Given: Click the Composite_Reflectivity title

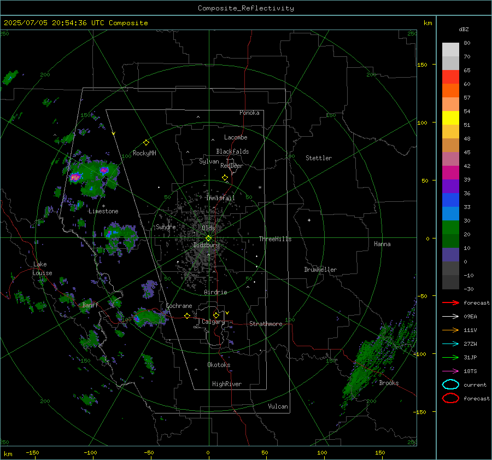Looking at the screenshot, I should (245, 8).
